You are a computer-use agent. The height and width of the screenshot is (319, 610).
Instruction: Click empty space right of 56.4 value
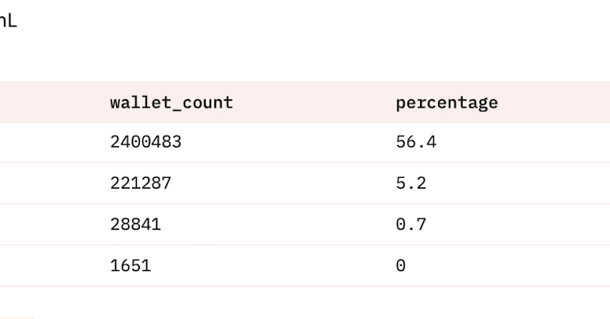(x=523, y=143)
